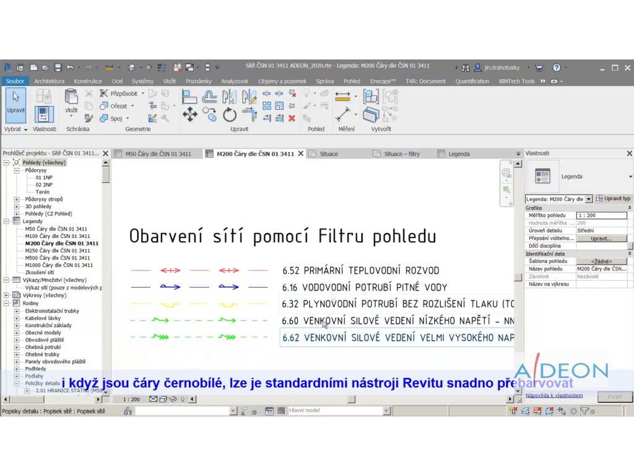
Task: Click the Revit application logo icon
Action: [7, 68]
